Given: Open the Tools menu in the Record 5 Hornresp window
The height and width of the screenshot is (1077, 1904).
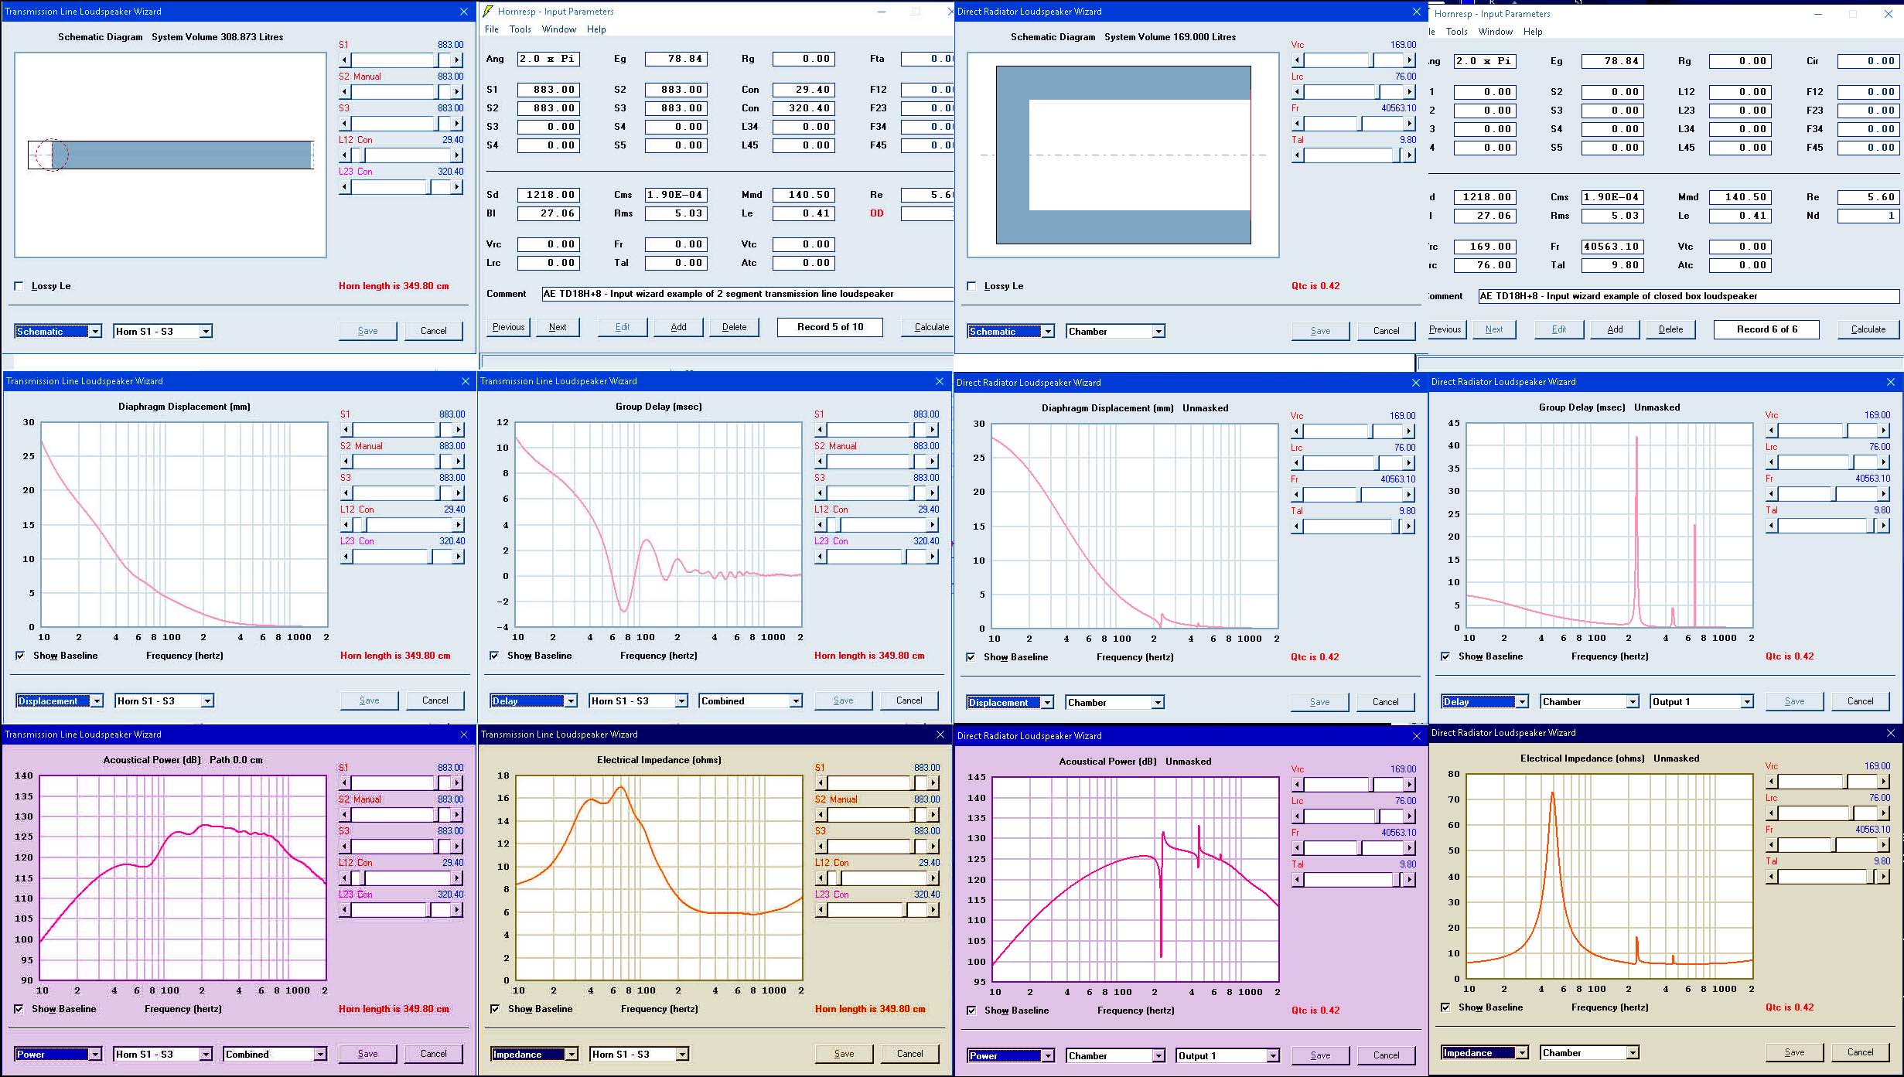Looking at the screenshot, I should click(x=520, y=29).
